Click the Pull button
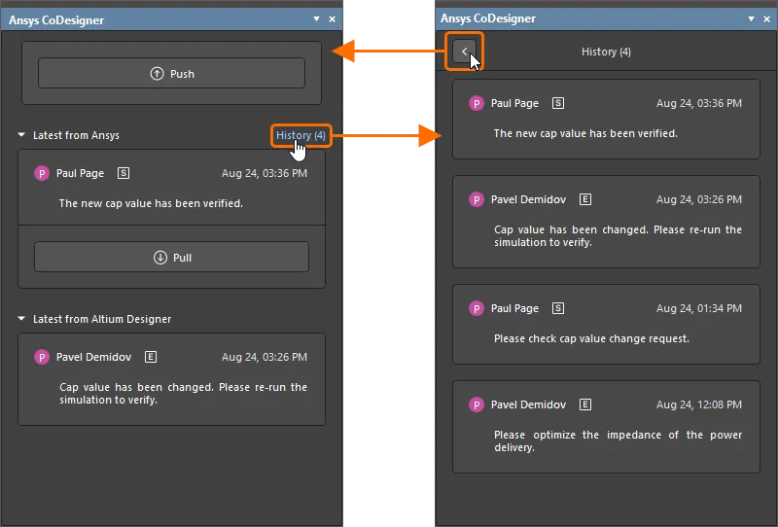Screen dimensions: 778x527 point(171,258)
